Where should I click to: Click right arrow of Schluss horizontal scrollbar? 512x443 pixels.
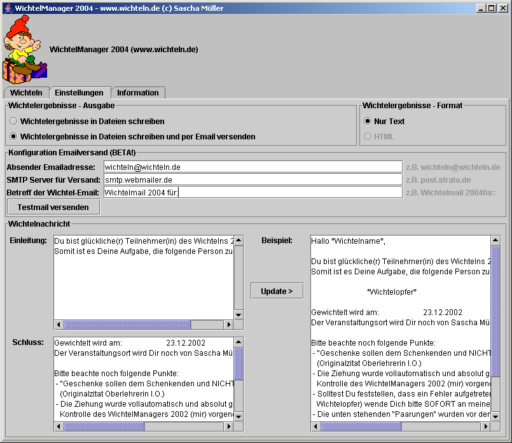229,426
